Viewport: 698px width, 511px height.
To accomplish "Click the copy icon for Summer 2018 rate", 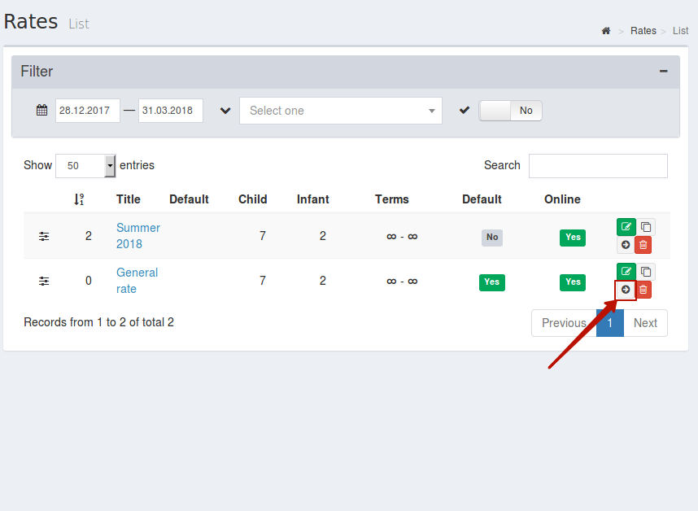I will (646, 227).
